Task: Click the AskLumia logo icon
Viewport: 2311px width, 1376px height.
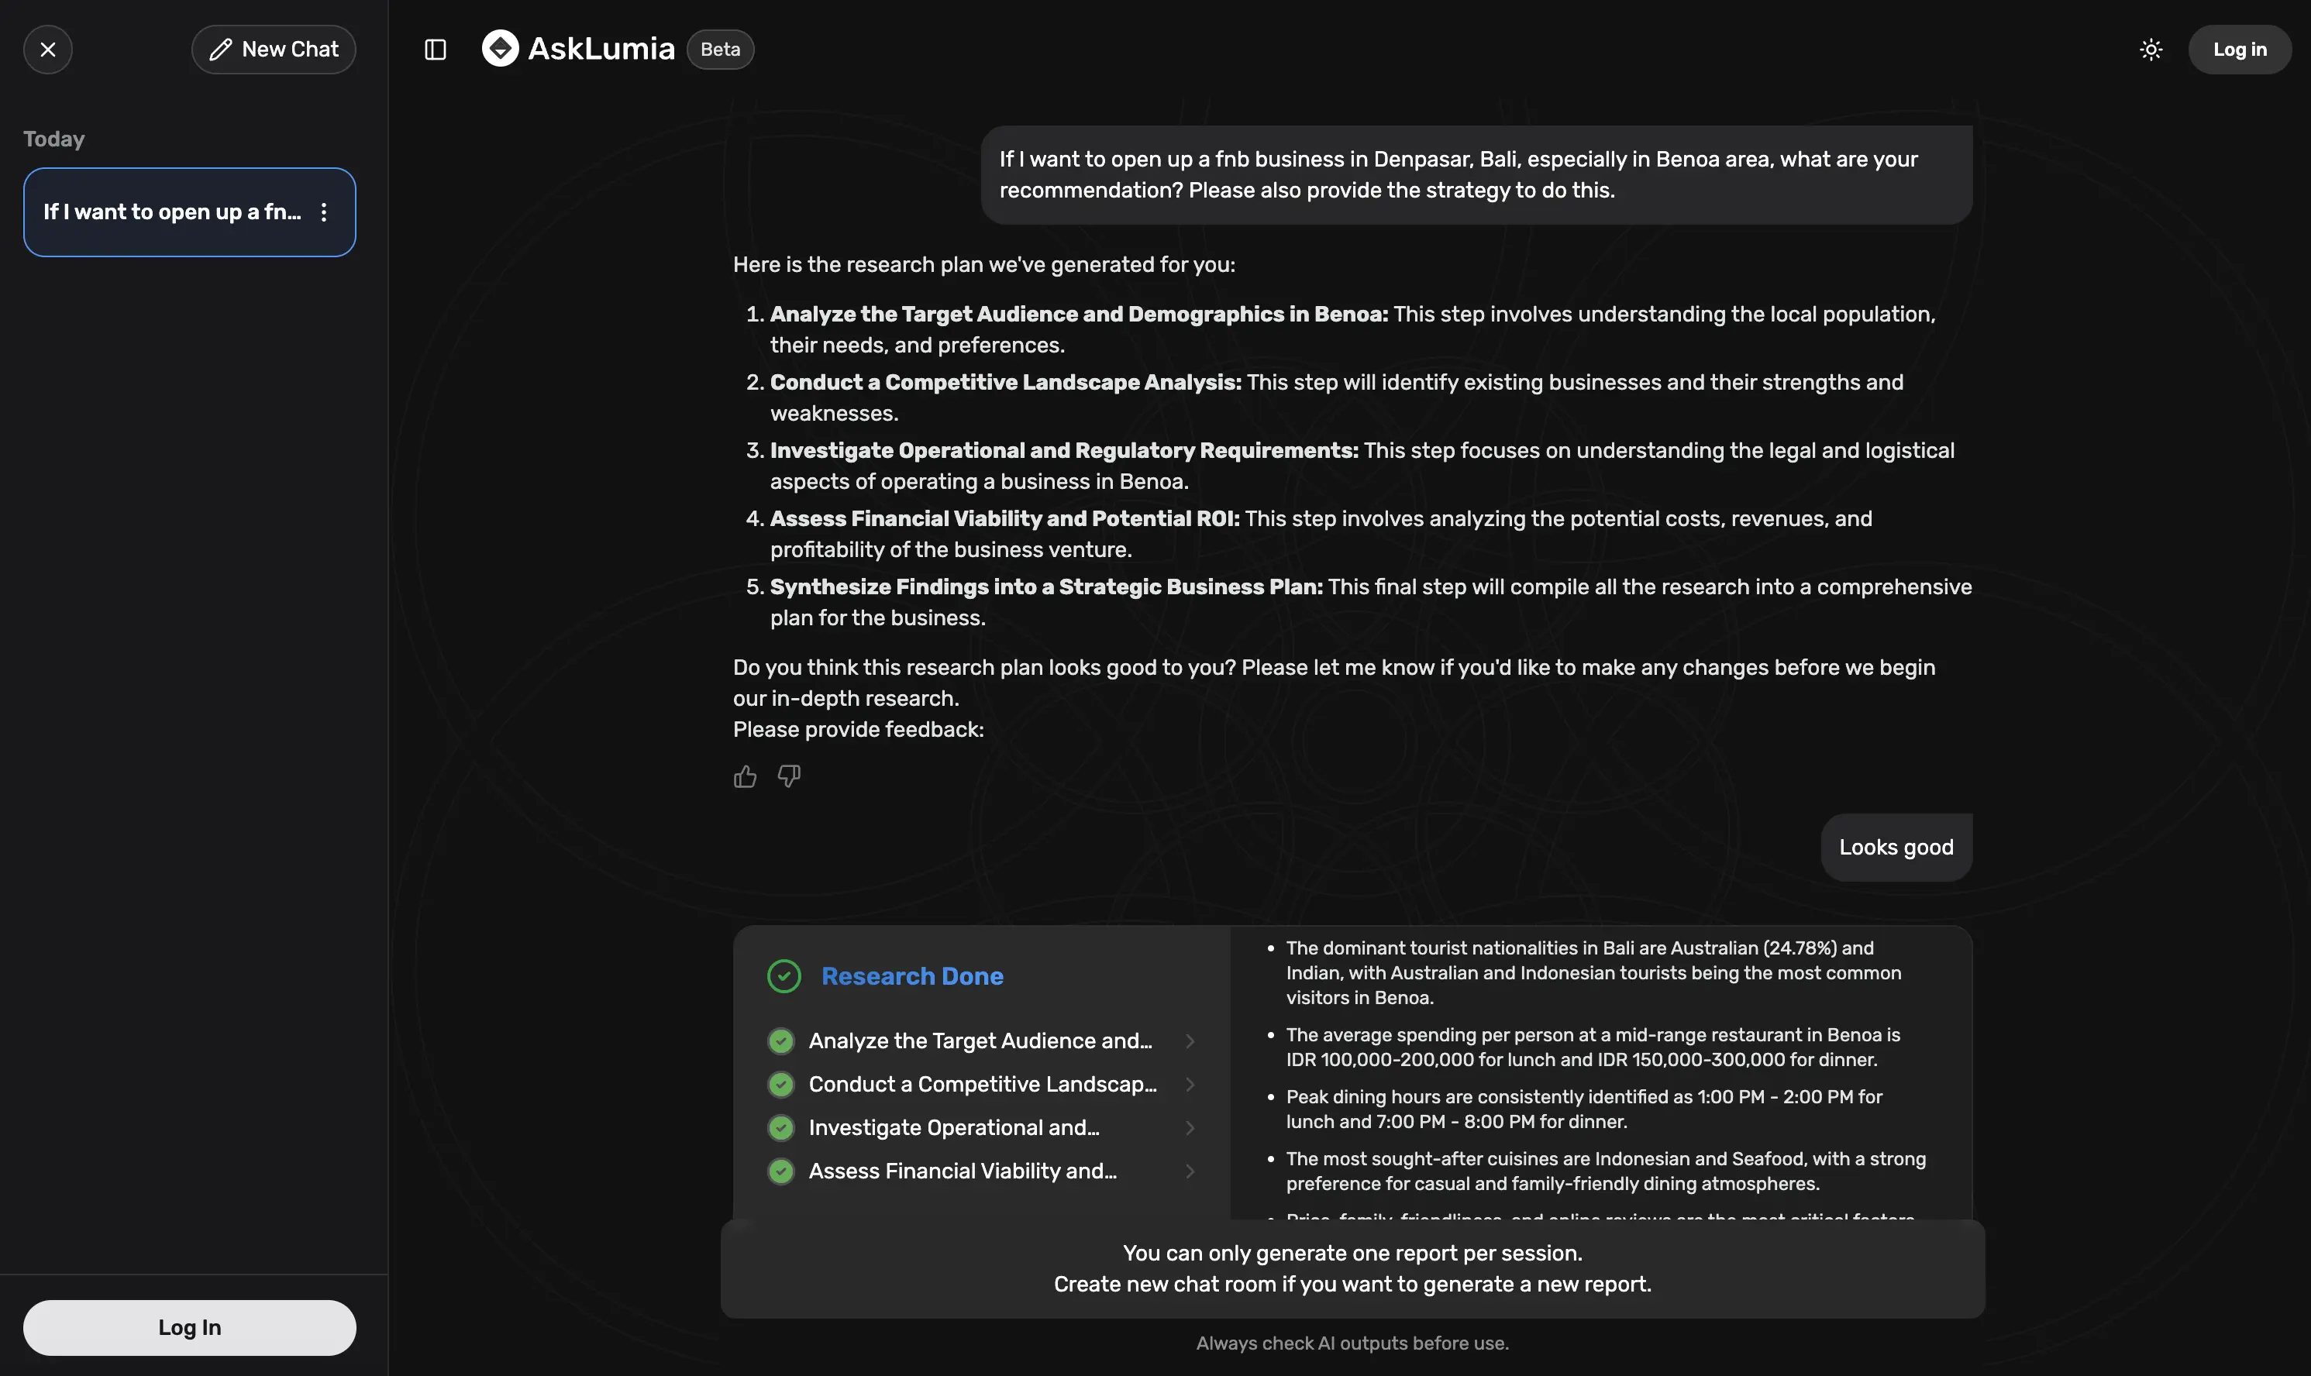Action: point(501,48)
